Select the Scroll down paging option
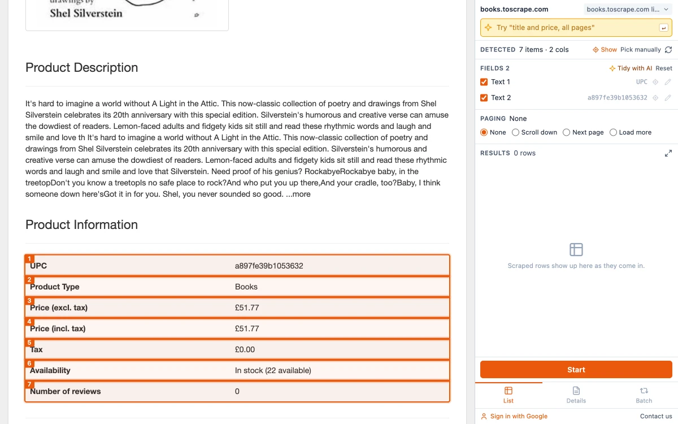 pos(515,132)
